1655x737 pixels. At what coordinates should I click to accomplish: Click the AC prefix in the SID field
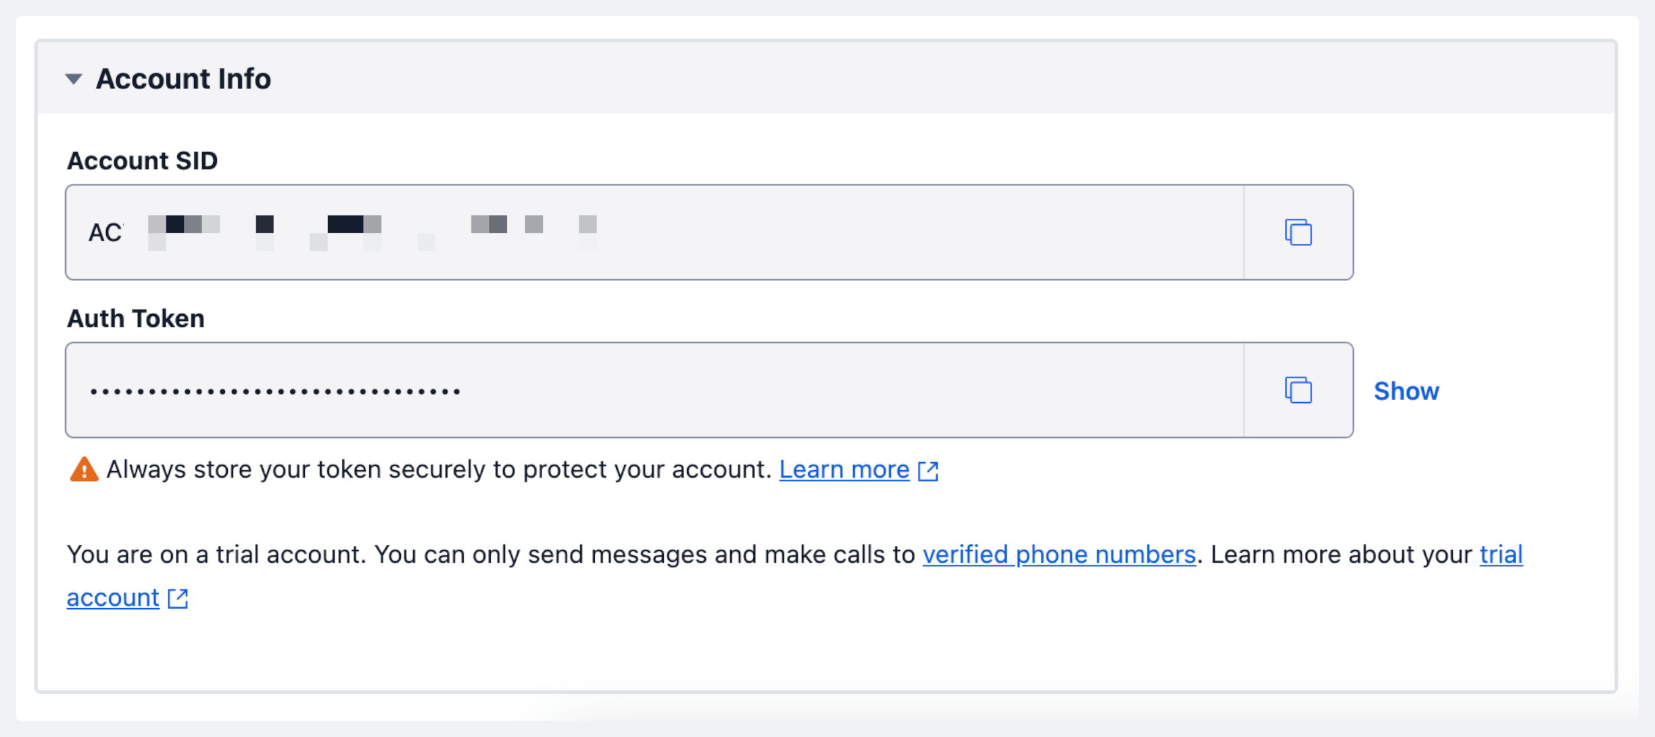click(x=105, y=233)
